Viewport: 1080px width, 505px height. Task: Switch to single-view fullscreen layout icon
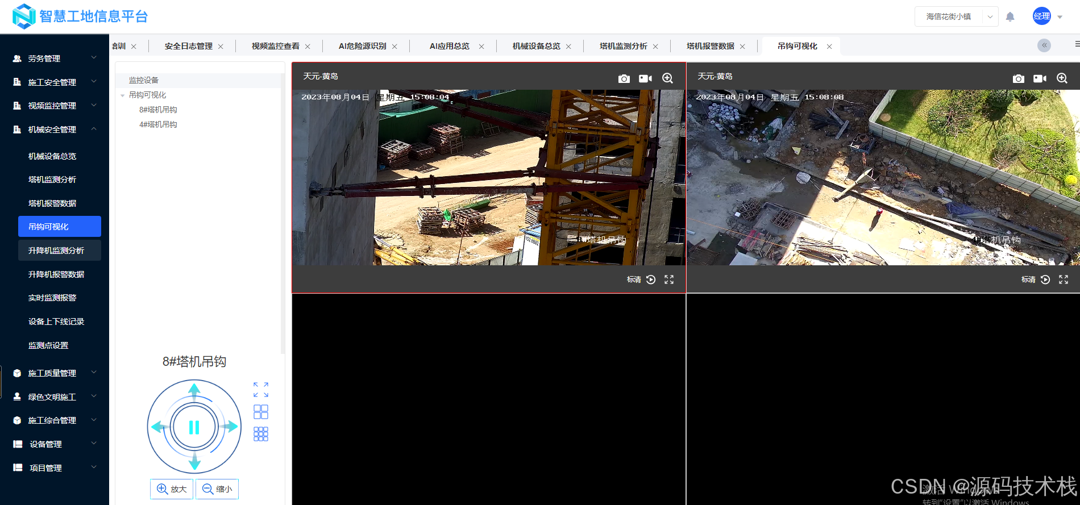[x=261, y=390]
